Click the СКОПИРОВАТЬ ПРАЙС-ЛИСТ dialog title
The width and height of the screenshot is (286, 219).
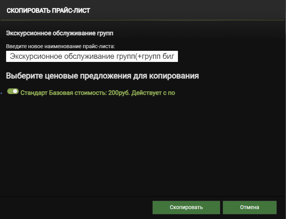point(48,10)
